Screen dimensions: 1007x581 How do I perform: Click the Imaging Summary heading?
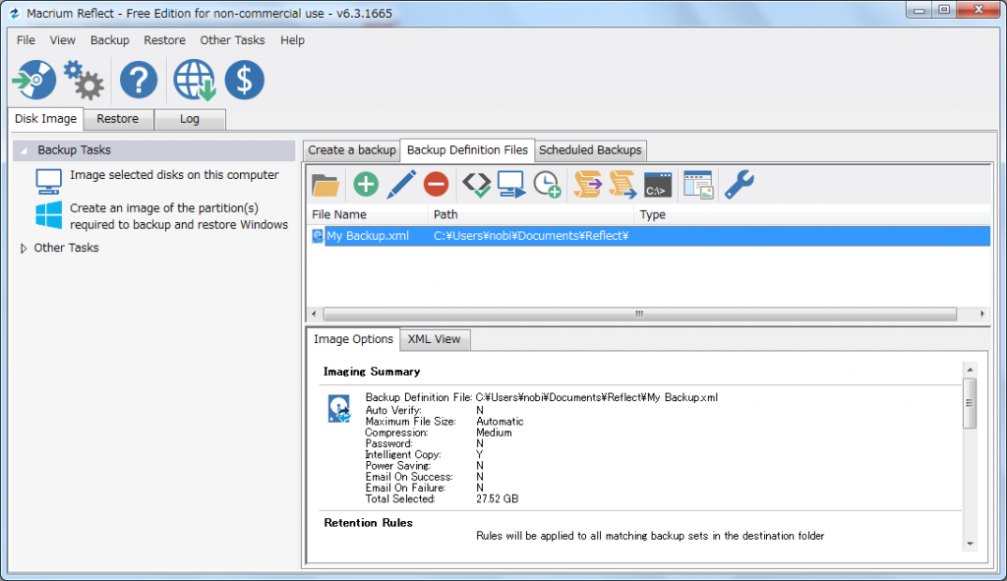pyautogui.click(x=372, y=372)
